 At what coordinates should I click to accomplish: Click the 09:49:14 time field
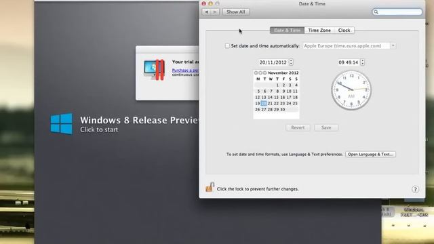click(348, 62)
